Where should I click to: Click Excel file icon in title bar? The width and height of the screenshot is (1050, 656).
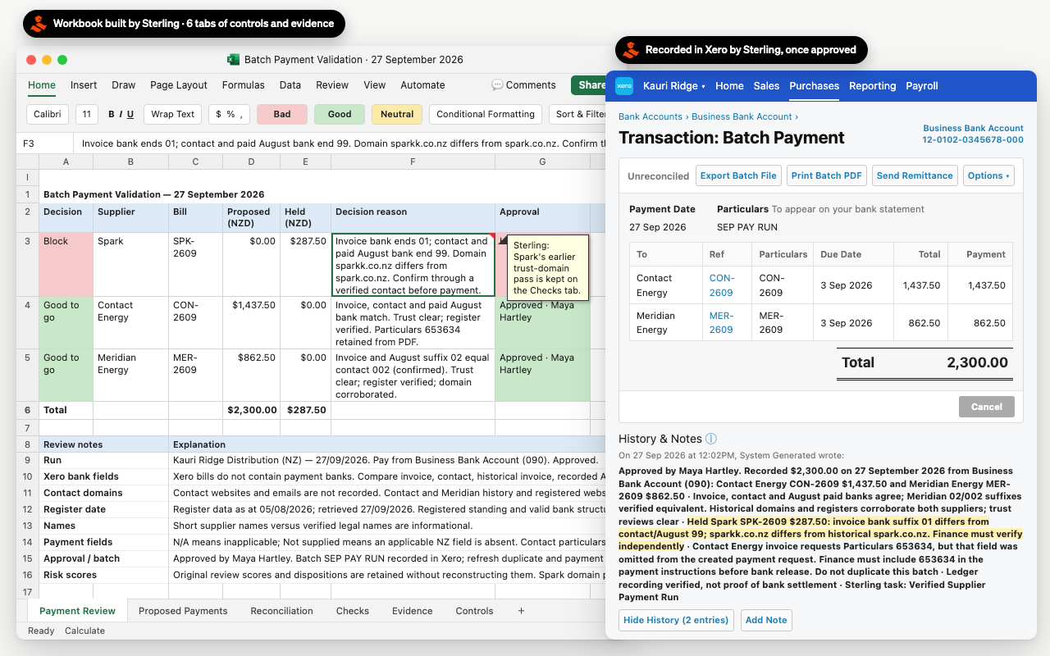[233, 60]
